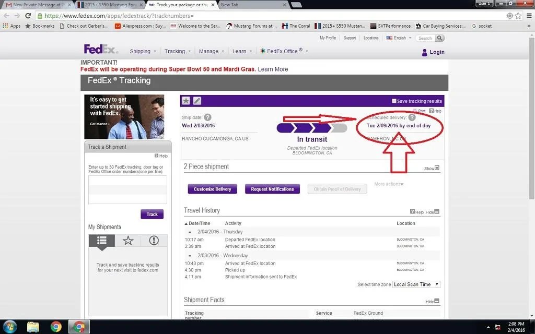
Task: Open the Learn dropdown menu
Action: pyautogui.click(x=242, y=51)
